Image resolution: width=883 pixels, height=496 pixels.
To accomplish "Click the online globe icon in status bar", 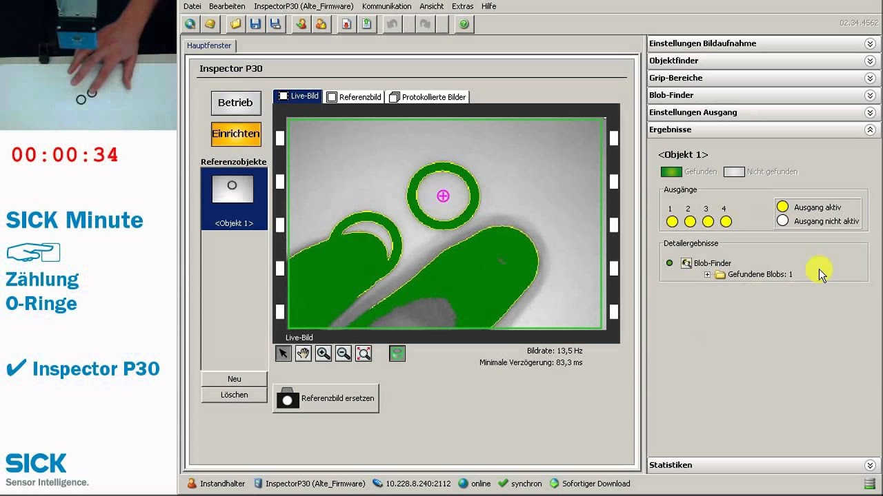I will 463,484.
